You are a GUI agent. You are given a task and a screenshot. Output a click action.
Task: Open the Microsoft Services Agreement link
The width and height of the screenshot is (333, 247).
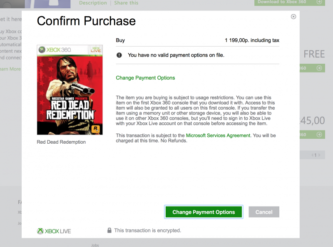click(x=218, y=135)
